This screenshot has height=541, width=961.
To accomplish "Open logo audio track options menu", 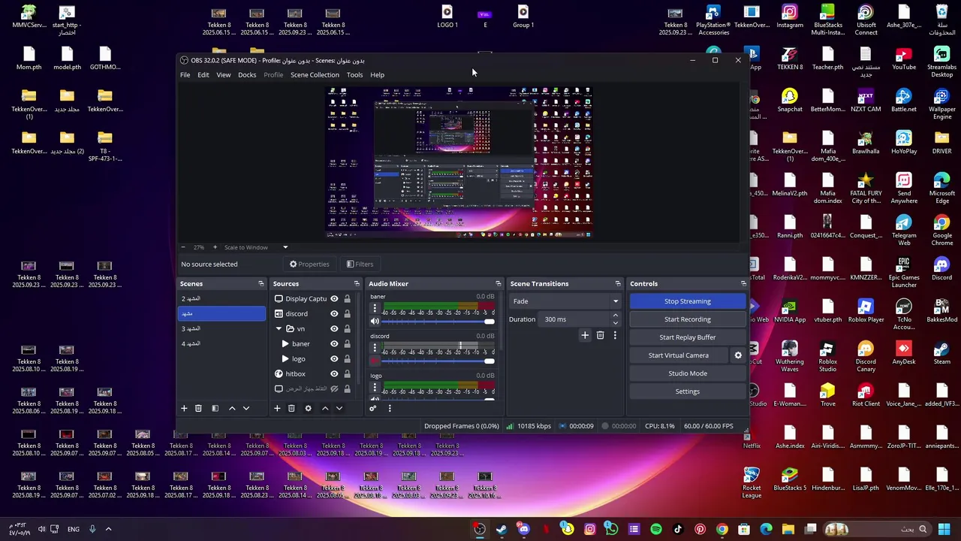I will 375,388.
